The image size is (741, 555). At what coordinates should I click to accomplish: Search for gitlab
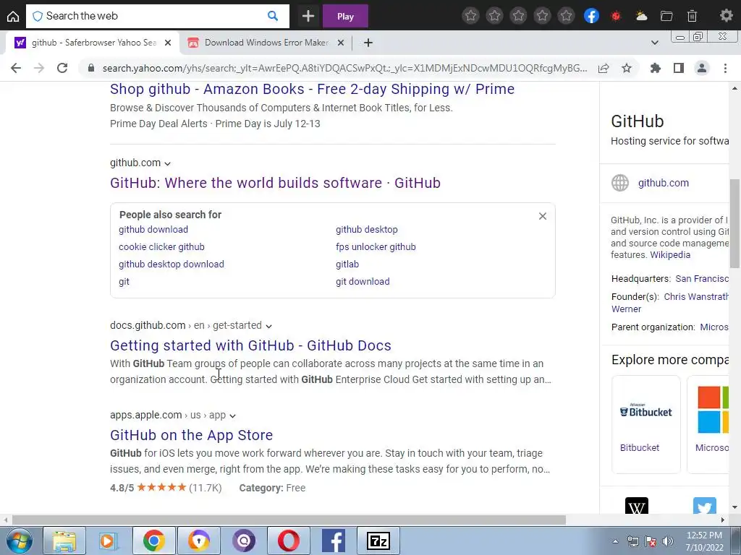click(347, 264)
